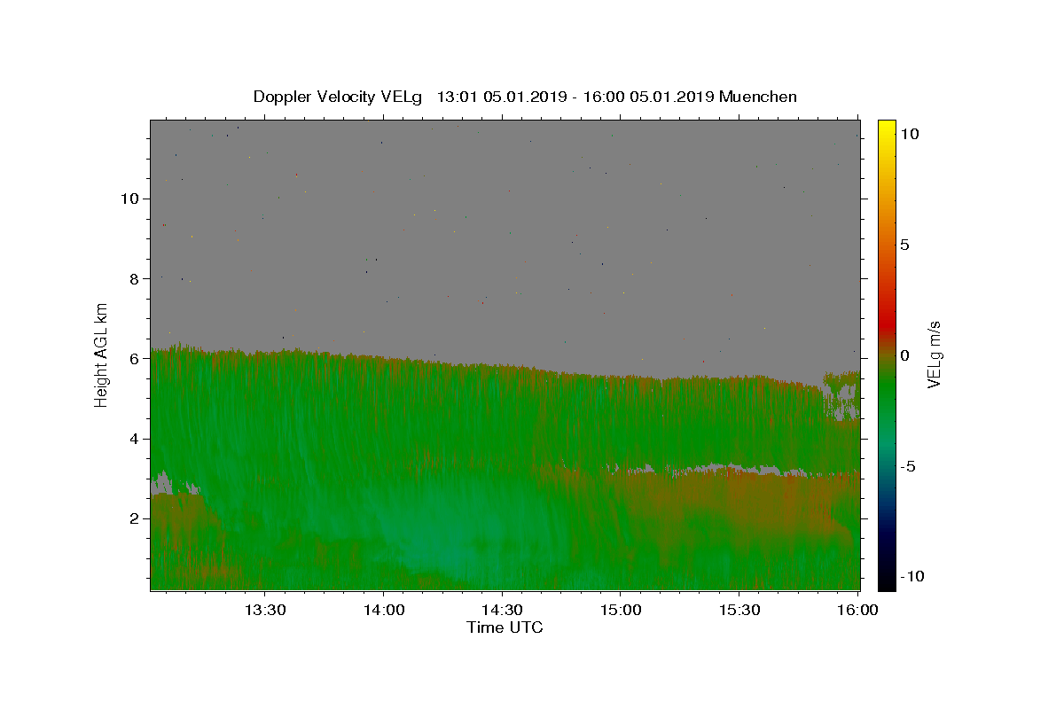This screenshot has height=709, width=1064.
Task: Click the colorbar label '10'
Action: 909,134
